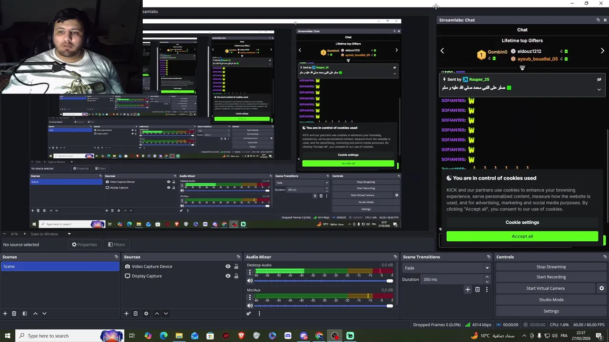This screenshot has width=609, height=342.
Task: Toggle Studio Mode in Controls
Action: 551,300
